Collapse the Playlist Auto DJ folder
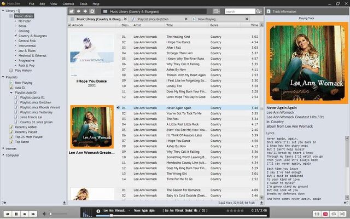 point(11,93)
